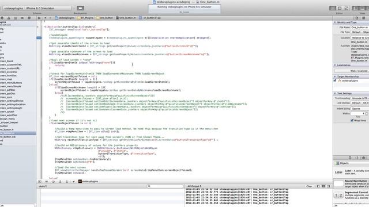369x207 pixels.
Task: Show the Object library cube icon
Action: (x=364, y=158)
